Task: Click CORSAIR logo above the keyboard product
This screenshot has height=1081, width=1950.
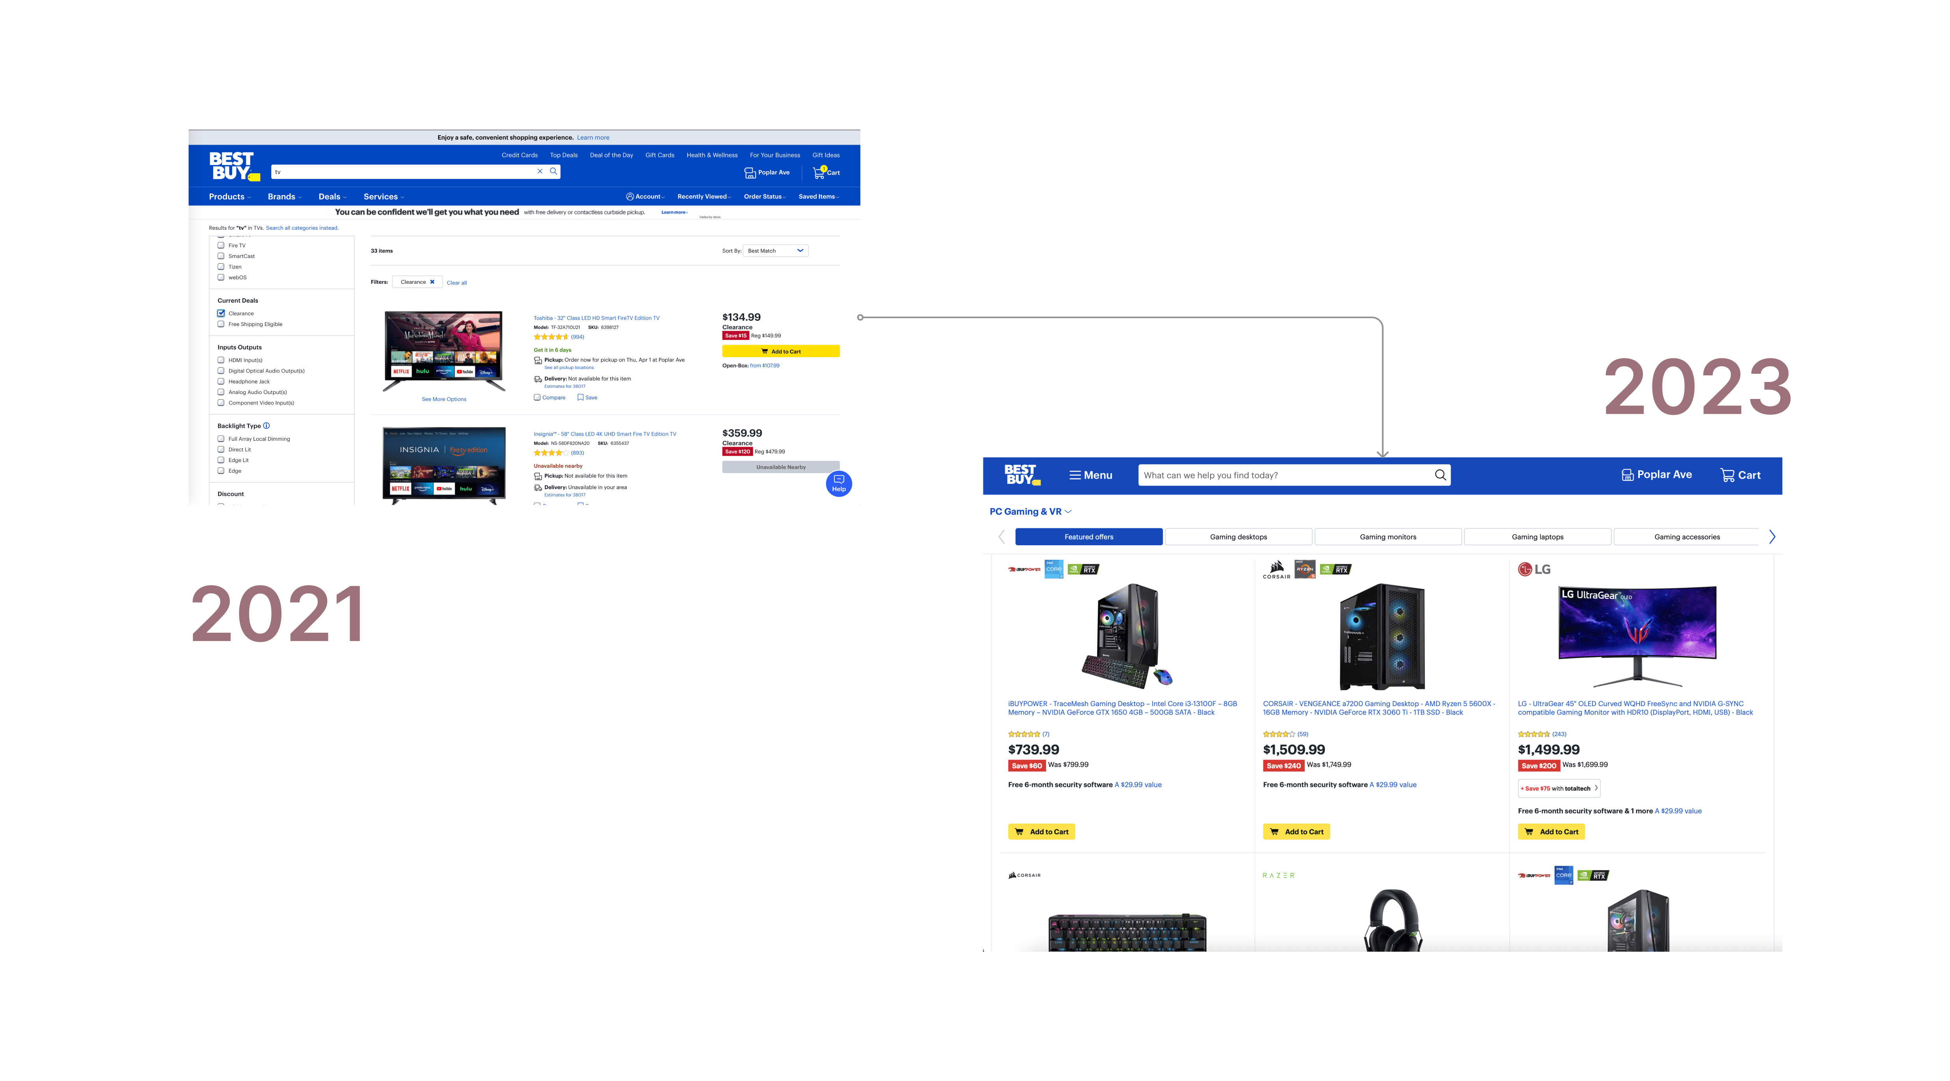Action: pos(1024,875)
